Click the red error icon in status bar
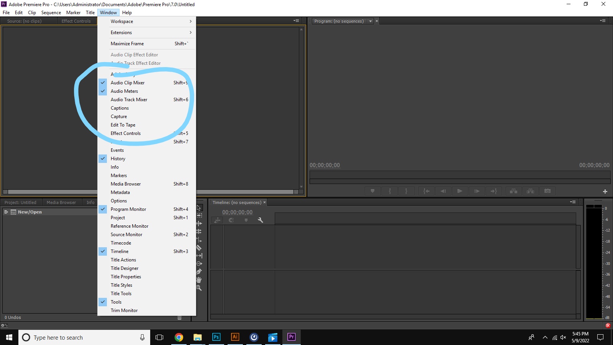 [608, 325]
